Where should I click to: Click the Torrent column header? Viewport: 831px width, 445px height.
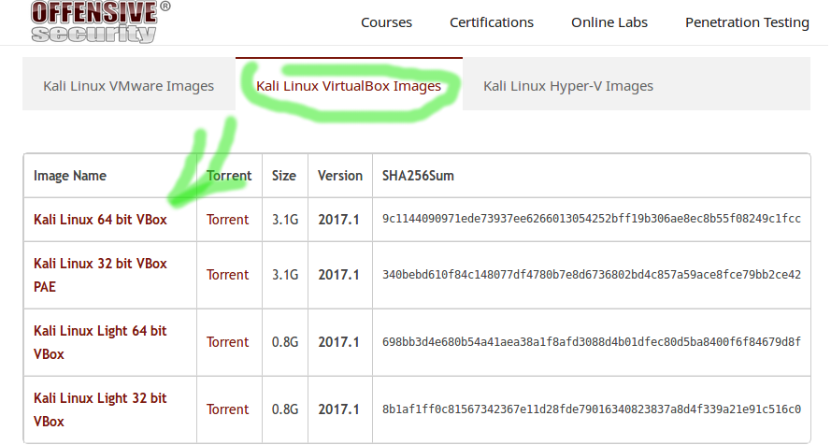229,176
